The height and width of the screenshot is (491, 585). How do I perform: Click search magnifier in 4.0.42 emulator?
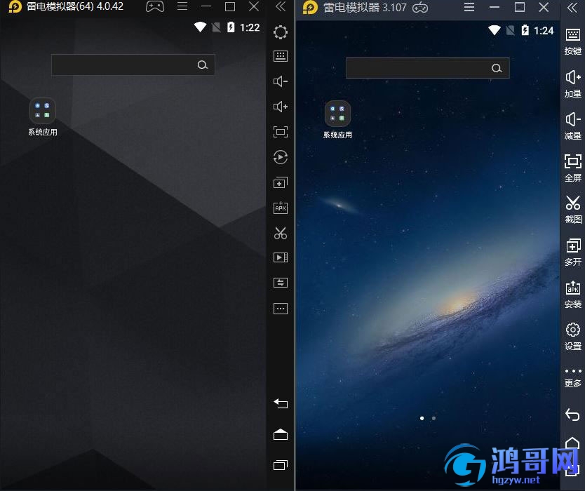click(x=203, y=65)
